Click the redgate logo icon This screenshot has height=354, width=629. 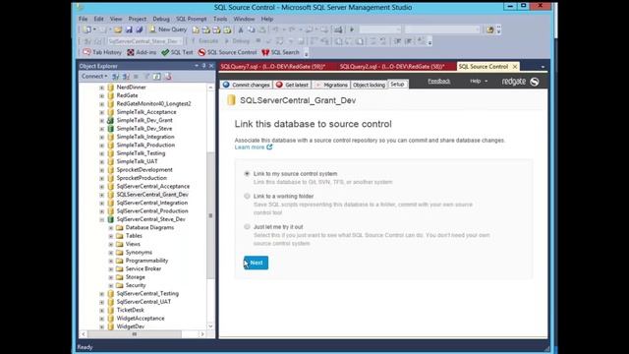(x=535, y=82)
